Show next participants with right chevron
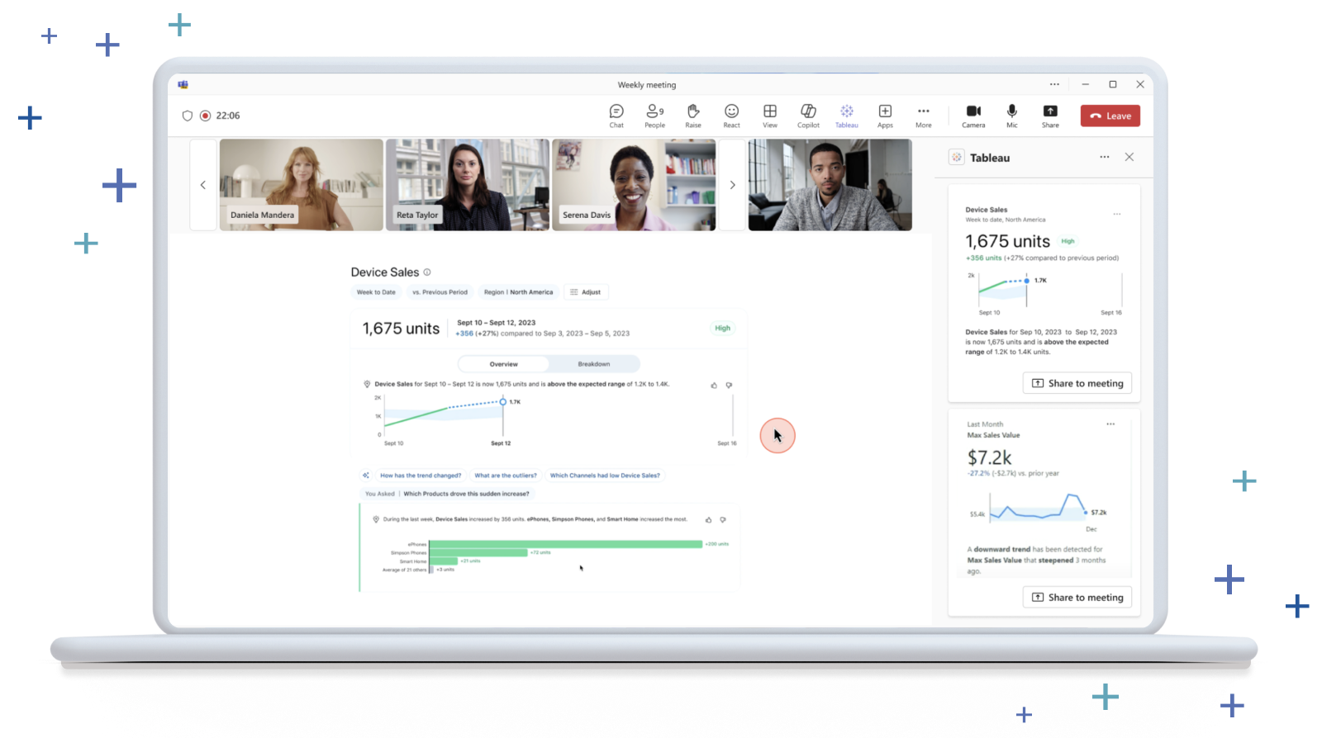This screenshot has height=738, width=1322. pos(732,185)
